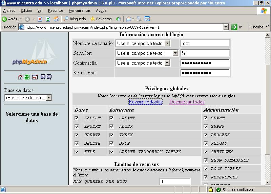Image resolution: width=271 pixels, height=194 pixels.
Task: Open the Archivo menu
Action: [9, 10]
